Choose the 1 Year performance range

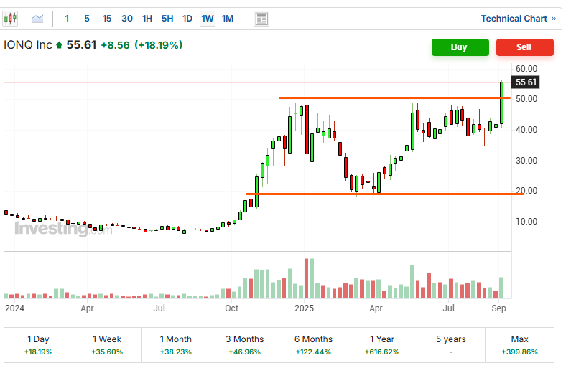tap(382, 345)
